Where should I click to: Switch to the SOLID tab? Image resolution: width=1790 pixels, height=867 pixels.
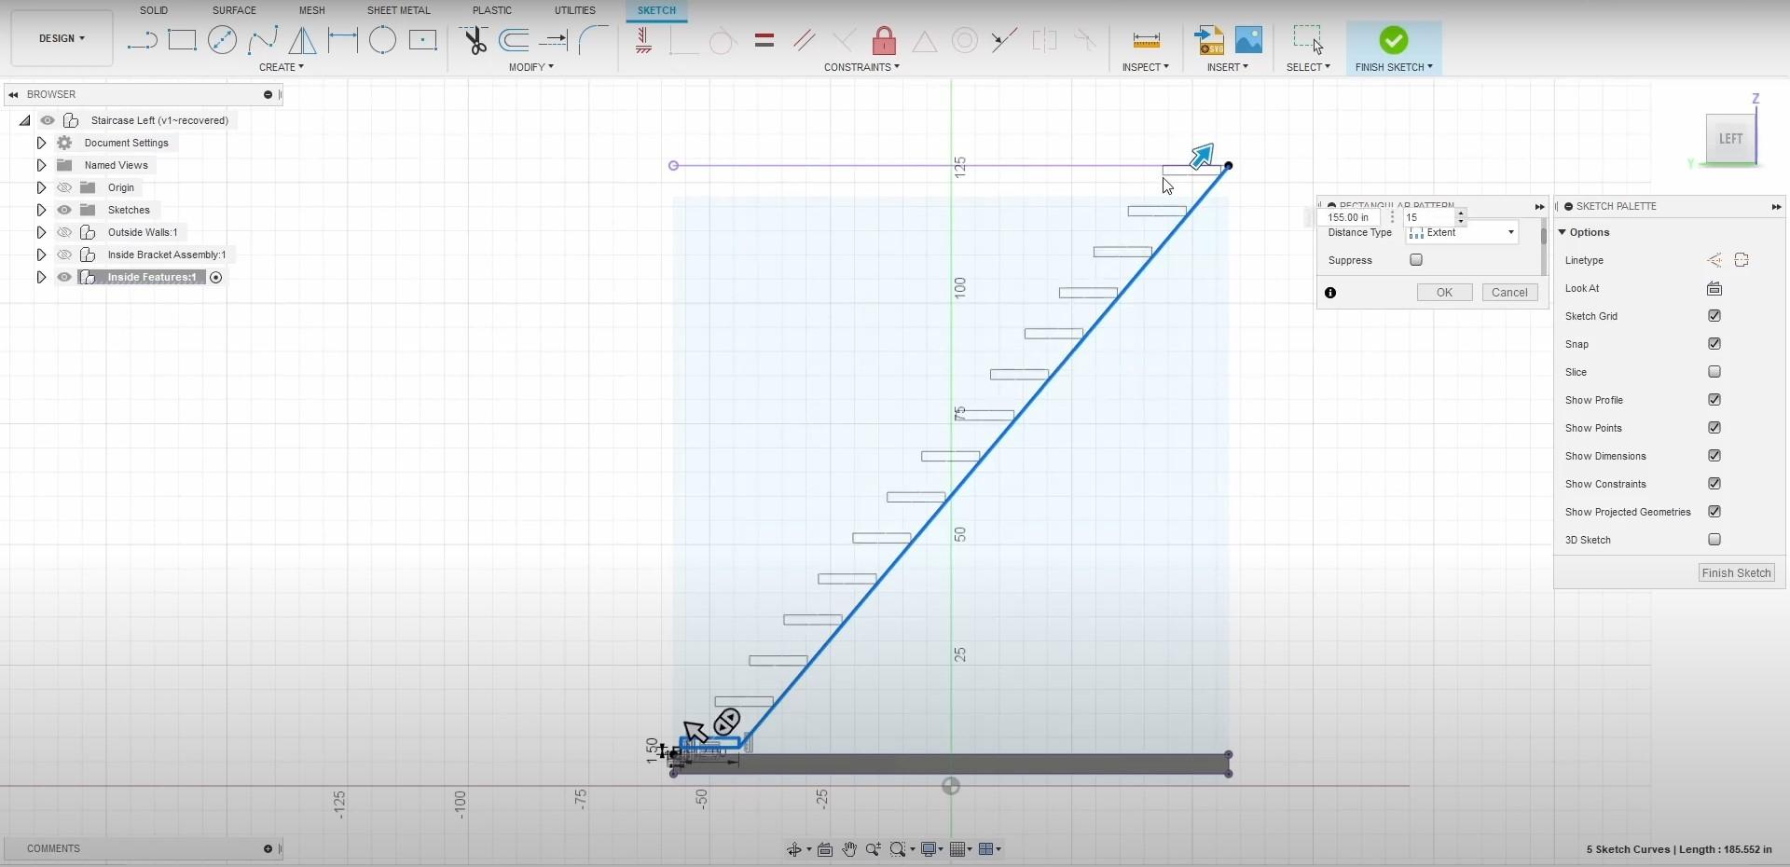point(154,10)
